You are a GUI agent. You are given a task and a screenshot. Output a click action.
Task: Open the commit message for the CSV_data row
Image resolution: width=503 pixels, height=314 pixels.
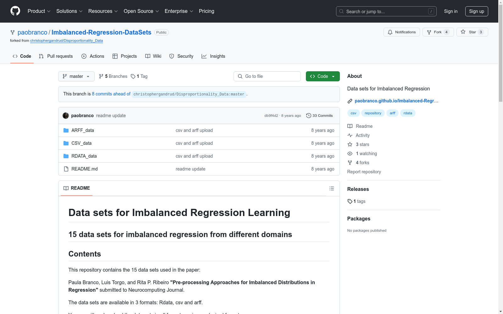point(194,143)
